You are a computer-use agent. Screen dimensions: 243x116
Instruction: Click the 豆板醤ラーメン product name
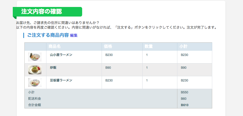(x=61, y=80)
